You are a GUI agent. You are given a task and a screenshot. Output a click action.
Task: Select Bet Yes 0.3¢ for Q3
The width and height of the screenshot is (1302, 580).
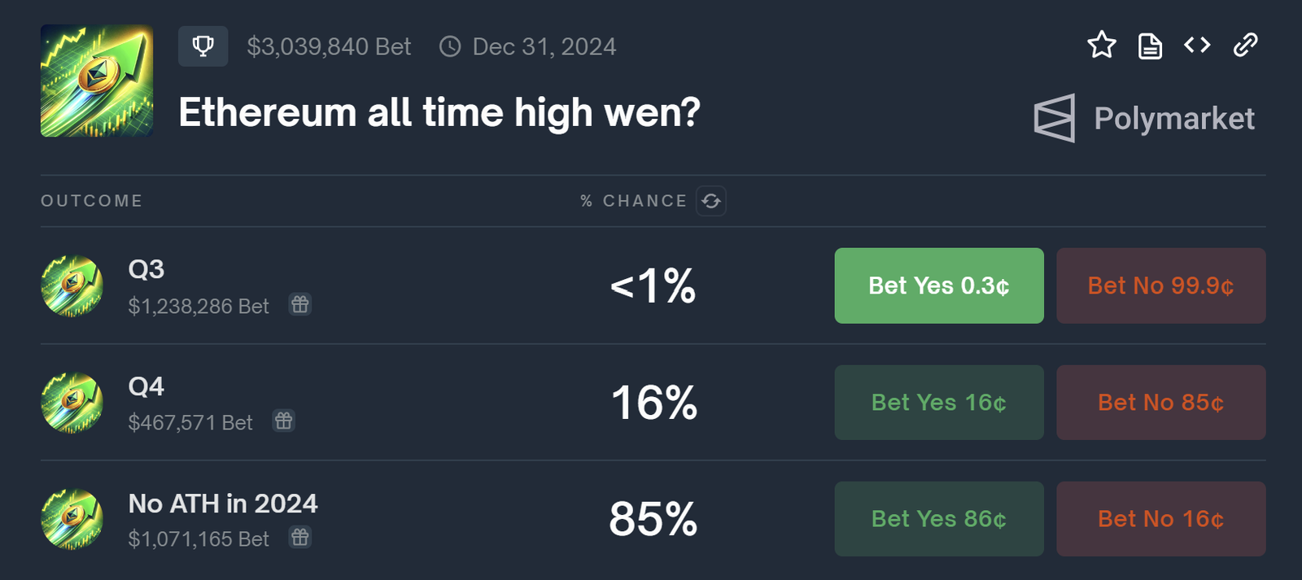[x=938, y=286]
